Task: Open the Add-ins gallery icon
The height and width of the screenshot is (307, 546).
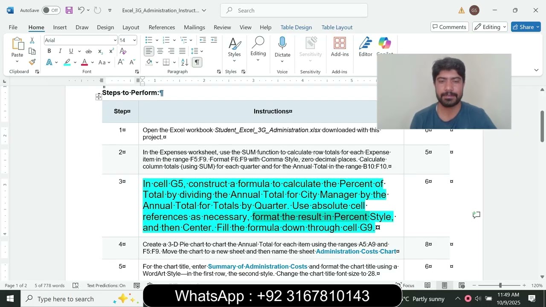Action: point(340,43)
